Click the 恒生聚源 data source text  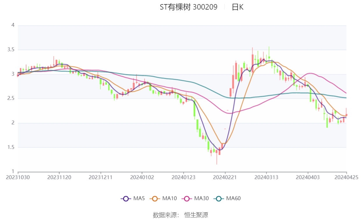tap(196, 215)
